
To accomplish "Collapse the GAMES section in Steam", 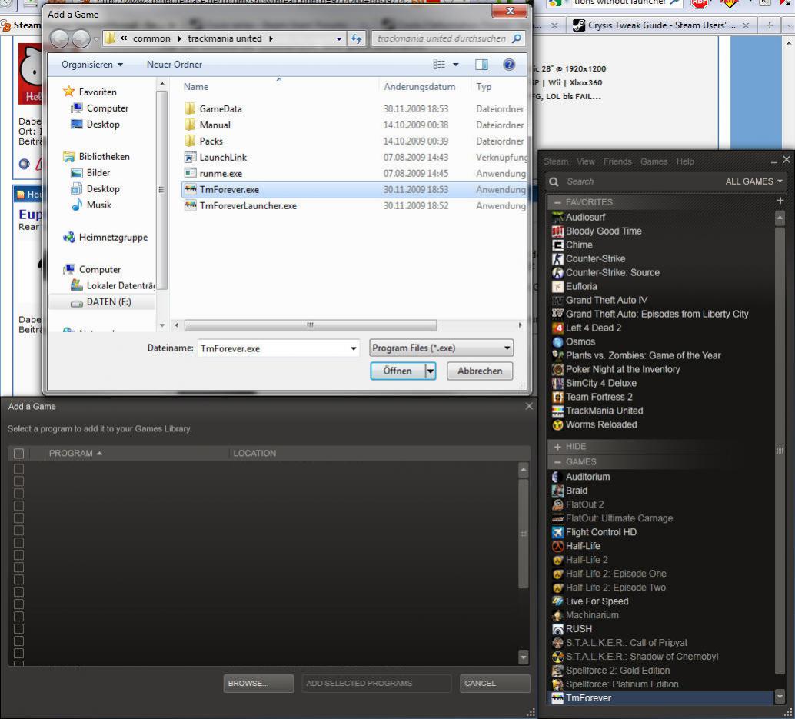I will [x=557, y=462].
